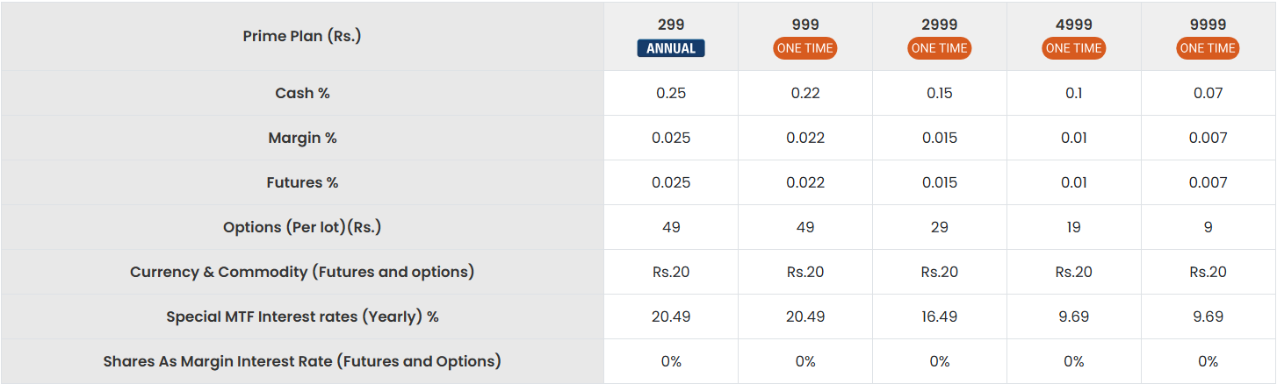Click the 0.07 Cash % value
The height and width of the screenshot is (384, 1277).
pos(1208,93)
